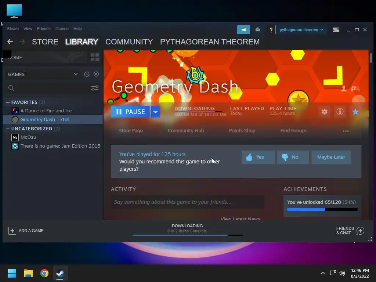
Task: Open the Windows Start menu
Action: (12, 273)
